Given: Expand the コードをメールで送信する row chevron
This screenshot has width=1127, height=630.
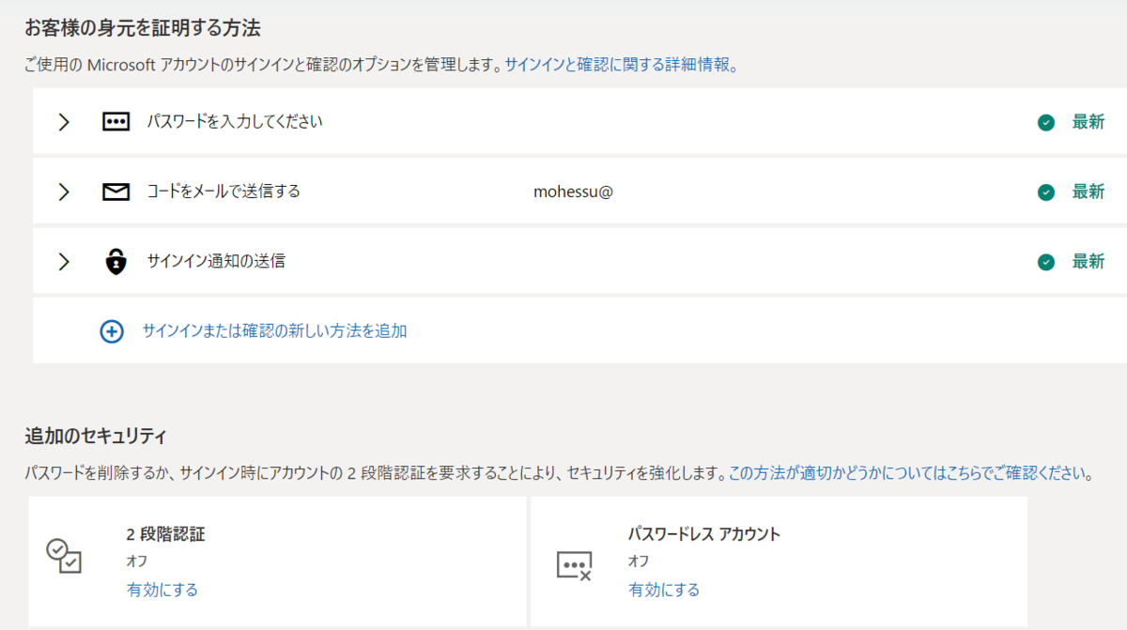Looking at the screenshot, I should (64, 192).
